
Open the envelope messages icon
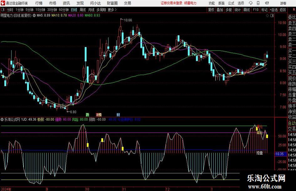267,3
